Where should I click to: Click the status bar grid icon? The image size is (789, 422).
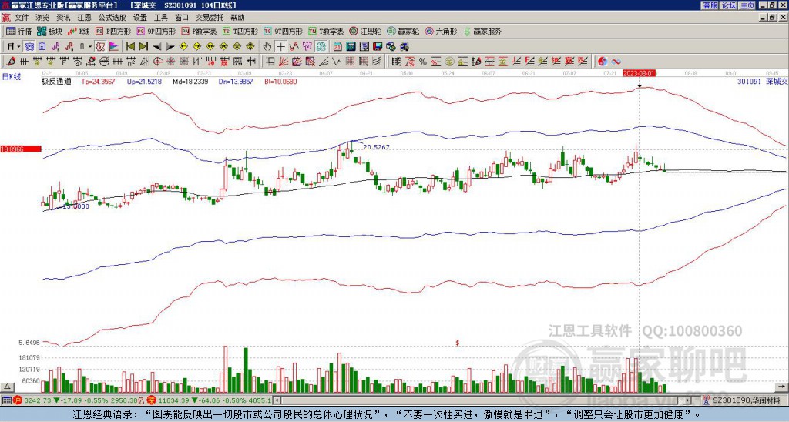(x=6, y=400)
